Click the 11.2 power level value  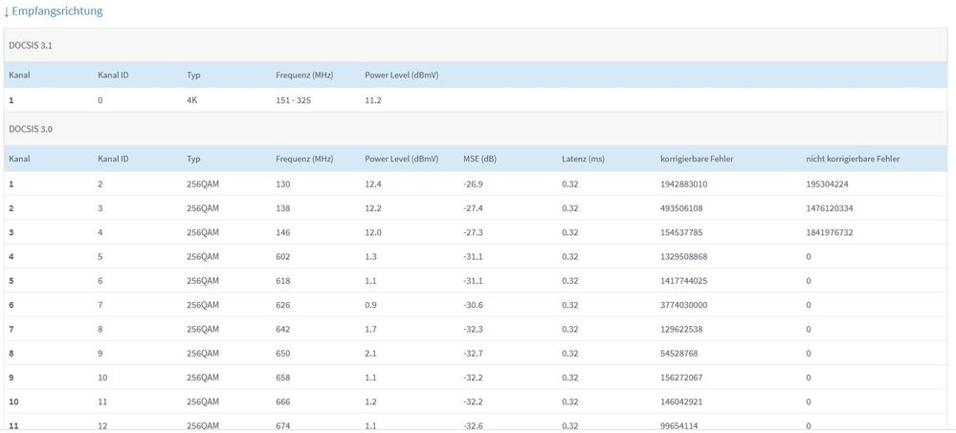[373, 100]
